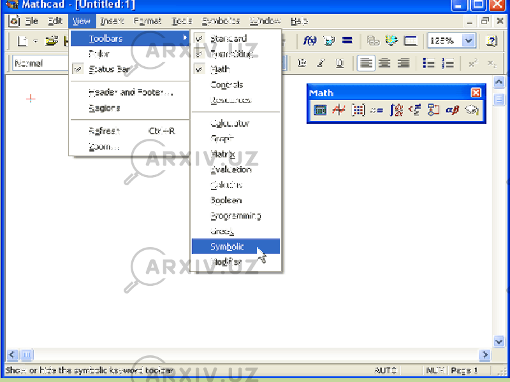Open the Calculus toolbar icon in Math panel
The width and height of the screenshot is (510, 382).
(x=396, y=110)
